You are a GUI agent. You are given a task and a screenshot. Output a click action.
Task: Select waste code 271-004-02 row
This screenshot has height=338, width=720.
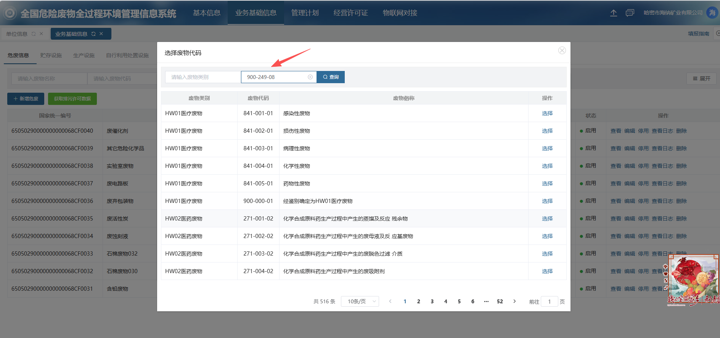[547, 271]
